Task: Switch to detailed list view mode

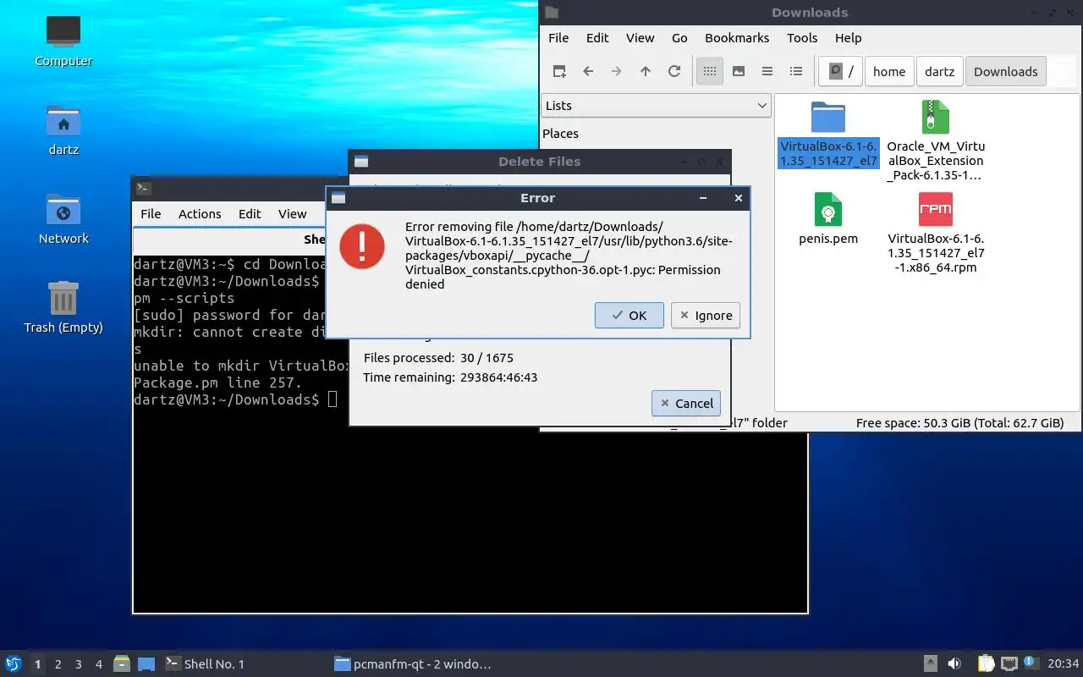Action: point(796,72)
